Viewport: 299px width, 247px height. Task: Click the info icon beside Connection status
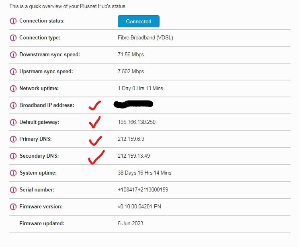click(13, 21)
